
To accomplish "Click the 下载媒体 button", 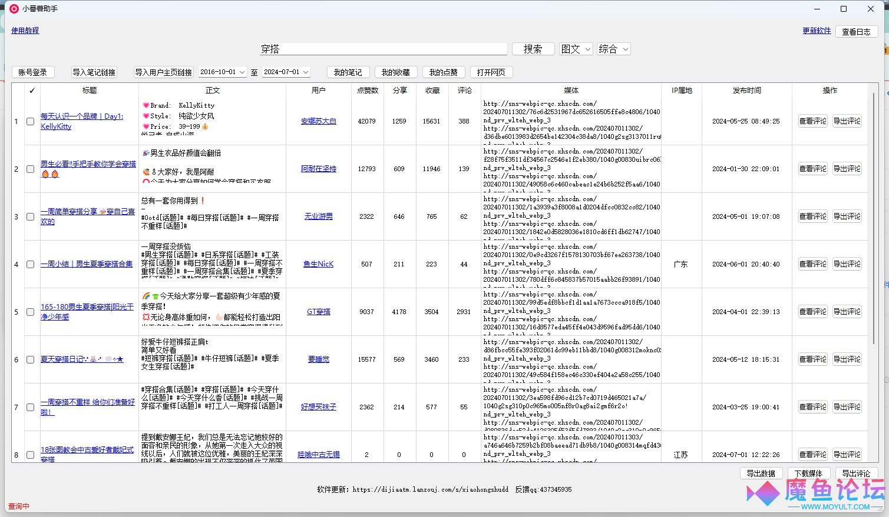I will [809, 473].
